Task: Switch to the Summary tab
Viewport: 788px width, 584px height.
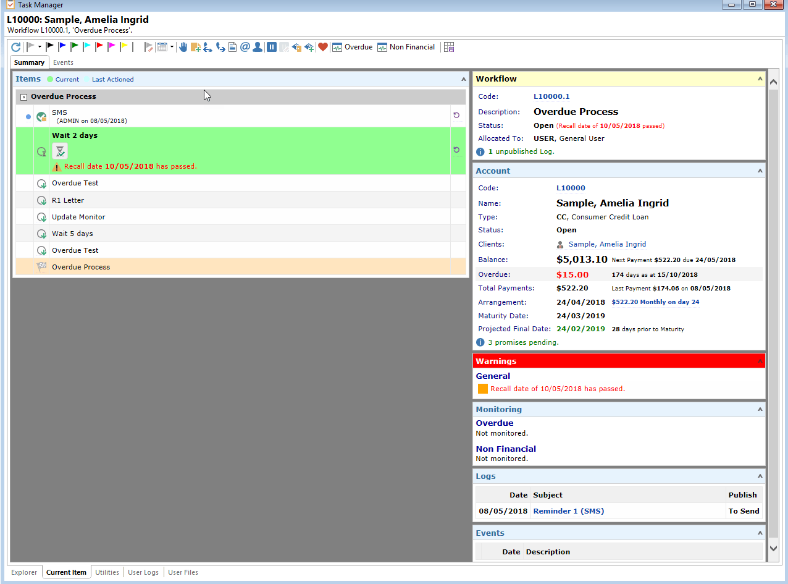Action: (29, 62)
